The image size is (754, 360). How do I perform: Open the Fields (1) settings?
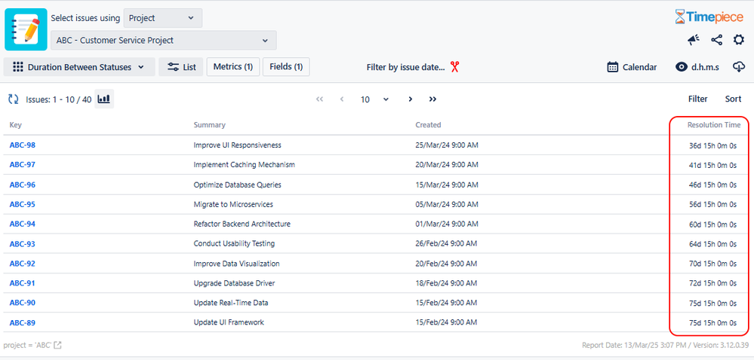click(286, 67)
